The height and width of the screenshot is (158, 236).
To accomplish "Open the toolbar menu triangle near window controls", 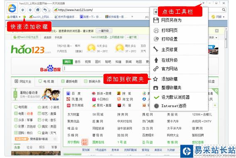I will [203, 3].
